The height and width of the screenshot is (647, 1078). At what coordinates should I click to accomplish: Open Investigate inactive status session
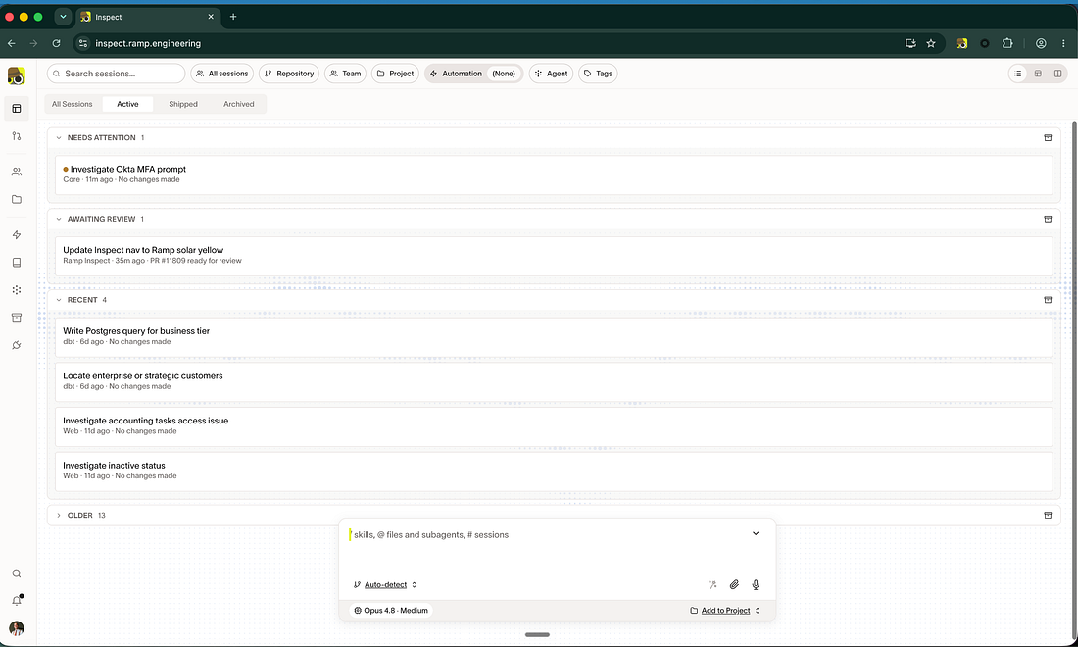(x=554, y=471)
